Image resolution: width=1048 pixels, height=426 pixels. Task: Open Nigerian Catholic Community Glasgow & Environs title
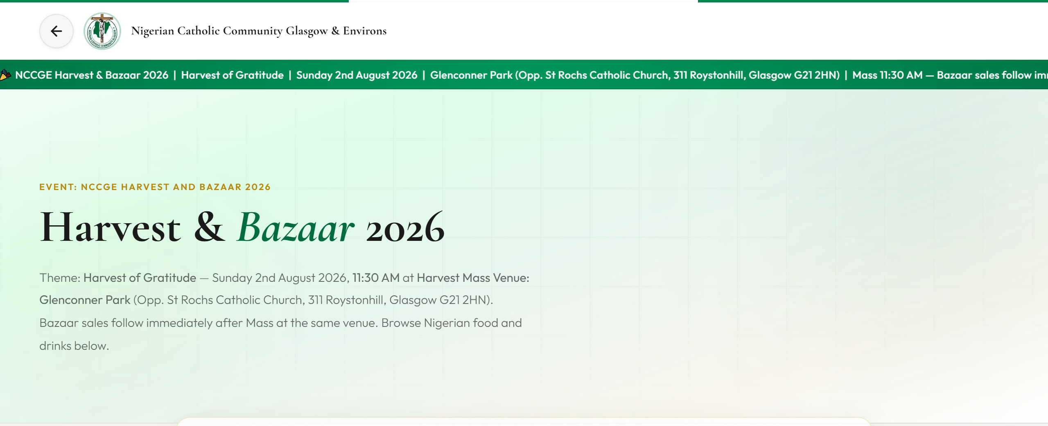(259, 31)
